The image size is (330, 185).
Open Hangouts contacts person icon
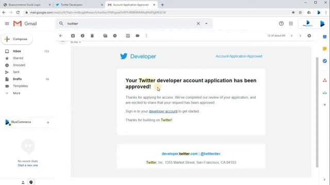(23, 182)
